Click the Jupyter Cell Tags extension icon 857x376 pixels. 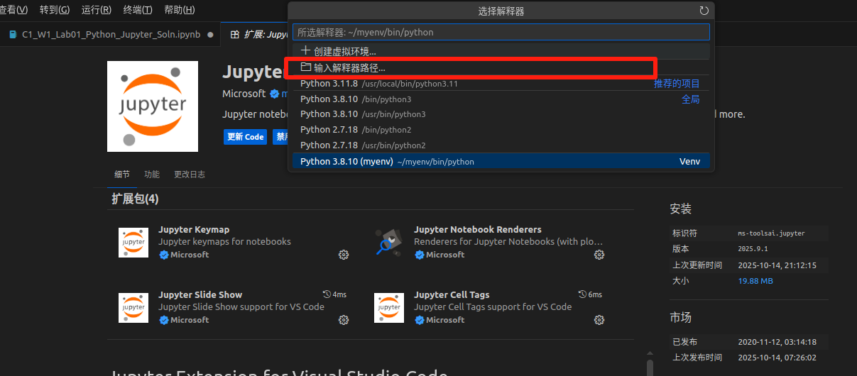point(389,308)
